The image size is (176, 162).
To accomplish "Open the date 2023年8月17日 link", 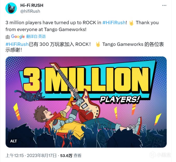I will [41, 155].
